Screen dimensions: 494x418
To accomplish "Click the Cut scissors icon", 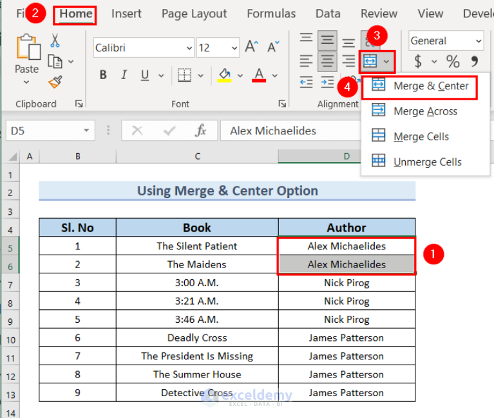I will pos(55,41).
